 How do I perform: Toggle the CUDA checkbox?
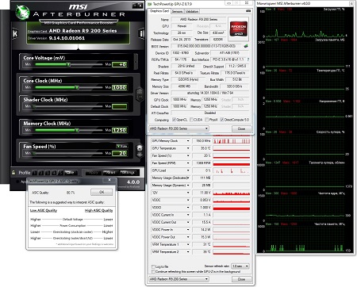pos(191,120)
